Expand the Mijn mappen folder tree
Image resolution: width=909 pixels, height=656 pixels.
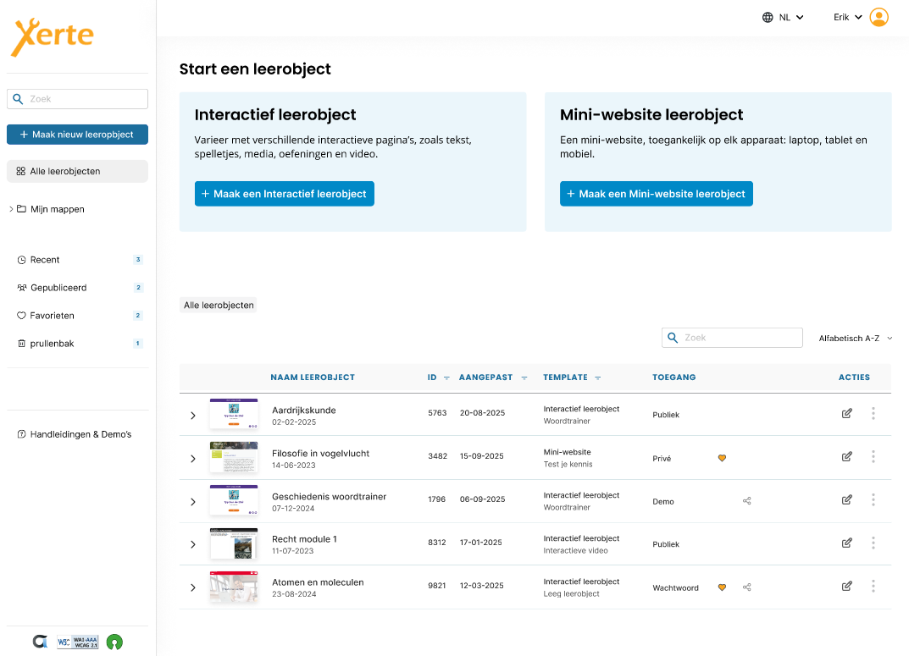click(11, 208)
